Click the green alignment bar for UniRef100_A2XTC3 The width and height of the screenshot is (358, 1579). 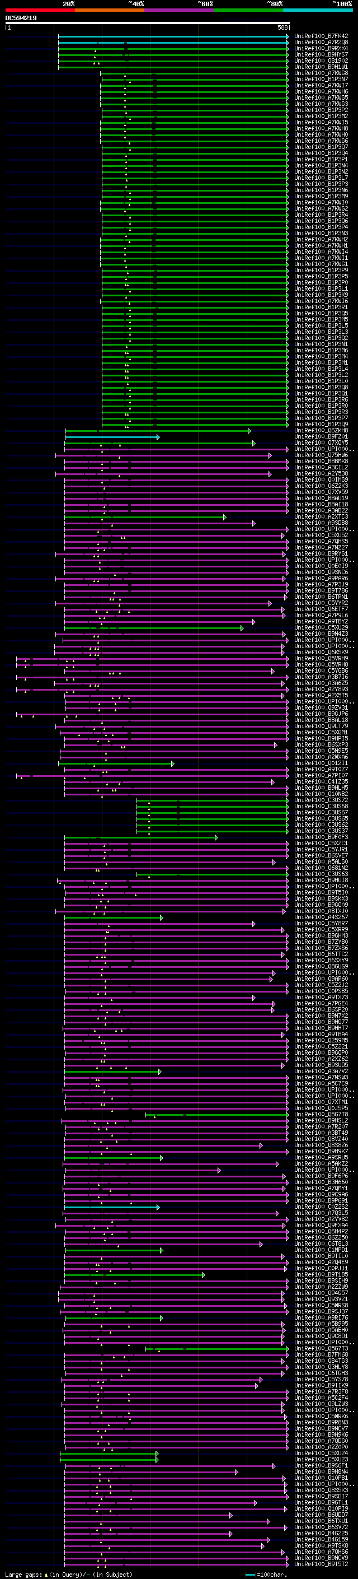click(145, 518)
